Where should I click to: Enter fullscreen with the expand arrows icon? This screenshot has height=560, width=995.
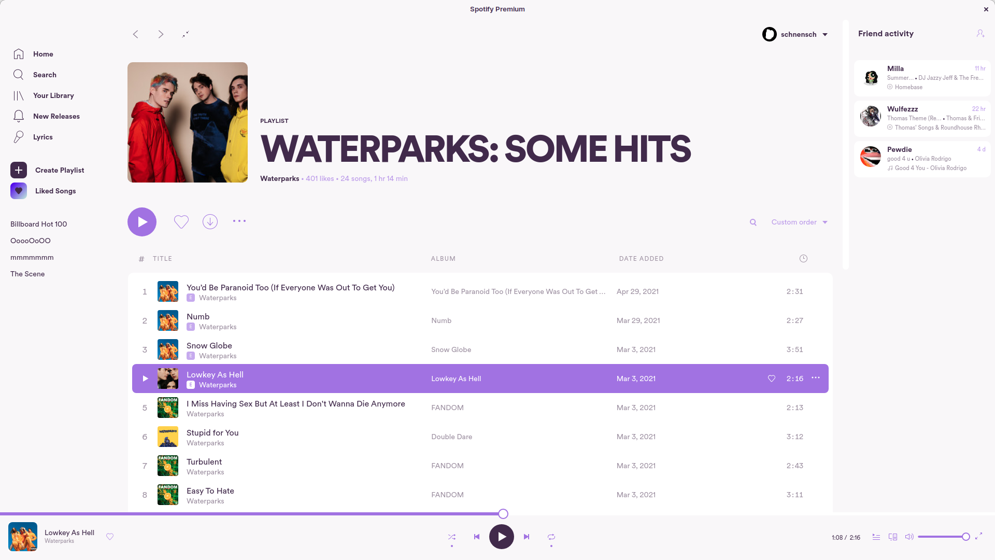[978, 537]
